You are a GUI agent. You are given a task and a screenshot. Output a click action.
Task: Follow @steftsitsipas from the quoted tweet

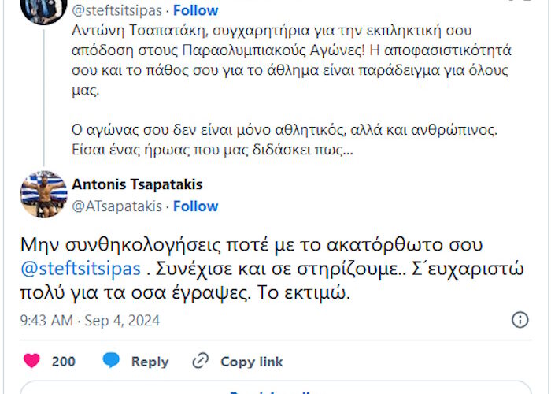click(195, 12)
